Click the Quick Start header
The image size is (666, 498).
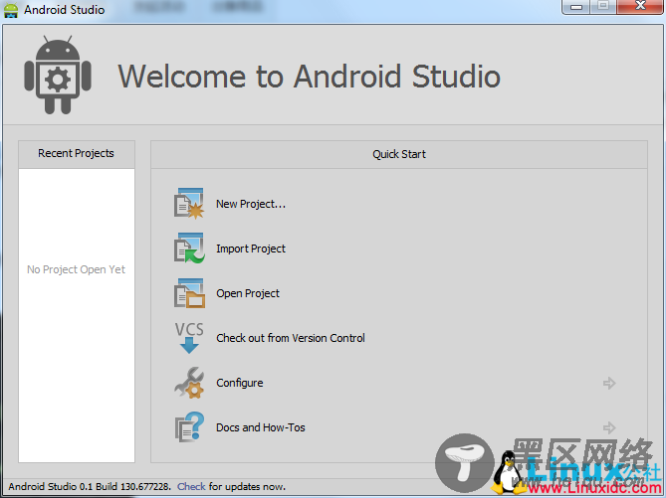399,154
